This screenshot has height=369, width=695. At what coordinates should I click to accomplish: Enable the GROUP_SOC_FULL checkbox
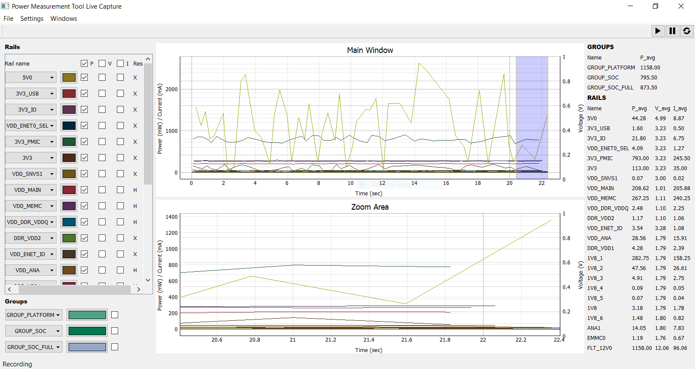tap(115, 347)
